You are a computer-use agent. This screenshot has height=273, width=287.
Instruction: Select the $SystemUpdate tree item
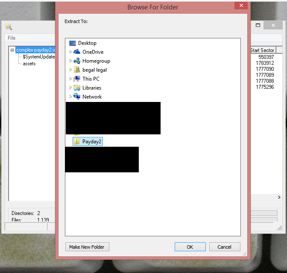pyautogui.click(x=38, y=57)
